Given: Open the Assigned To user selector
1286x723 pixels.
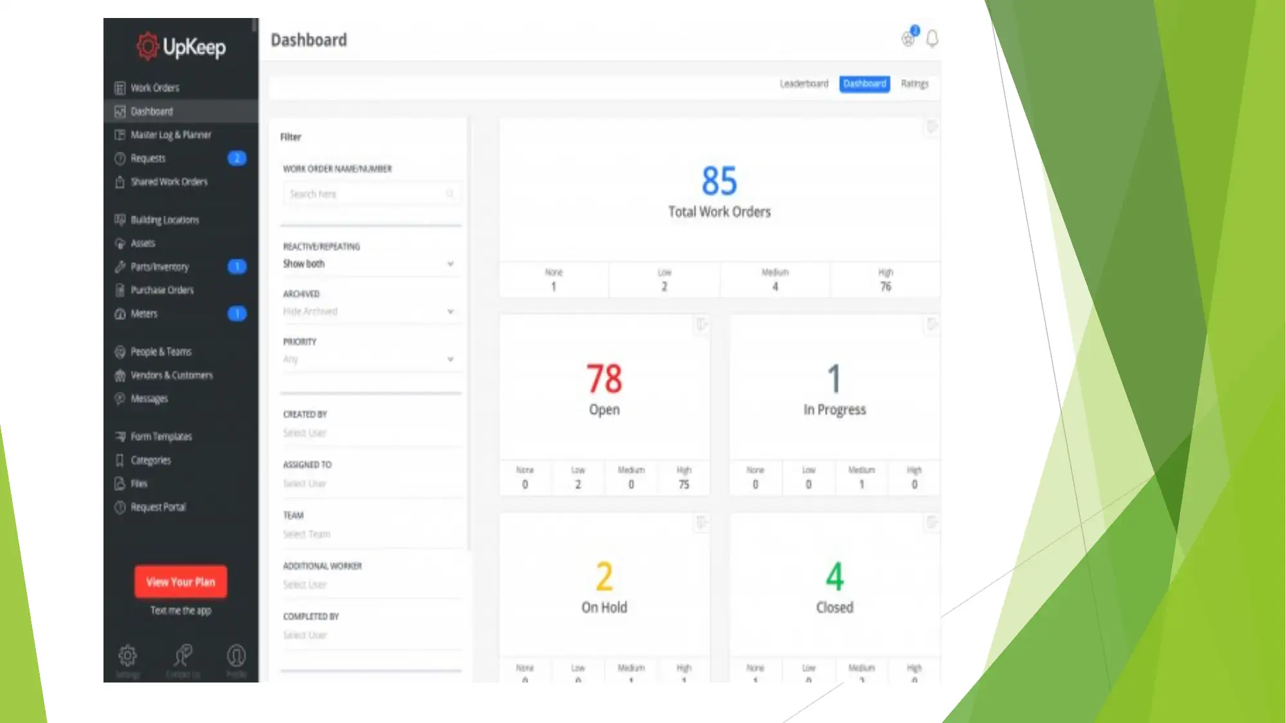Looking at the screenshot, I should tap(371, 484).
